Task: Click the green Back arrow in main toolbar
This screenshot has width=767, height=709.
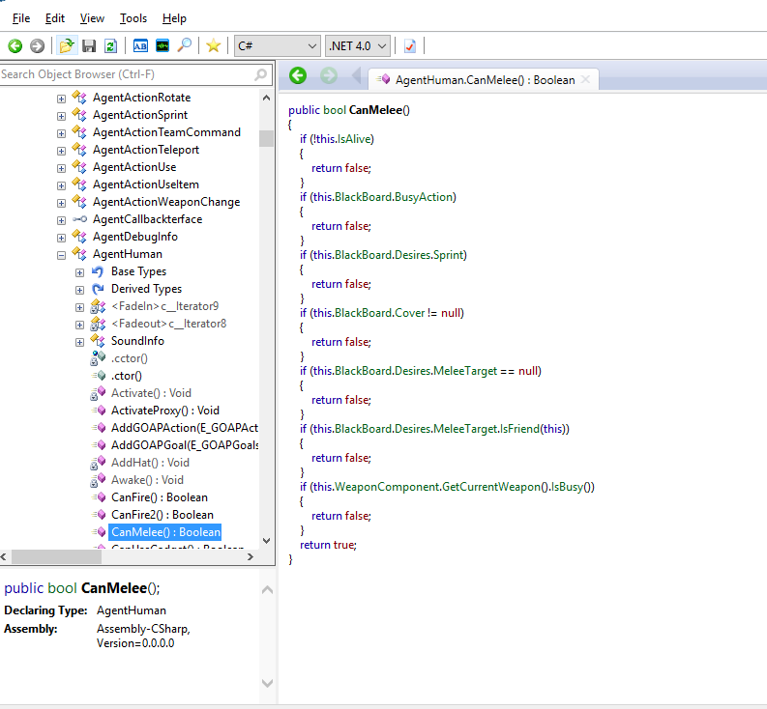Action: pos(15,45)
